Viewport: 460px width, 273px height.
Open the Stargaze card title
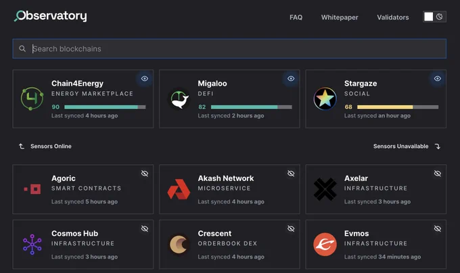click(361, 84)
